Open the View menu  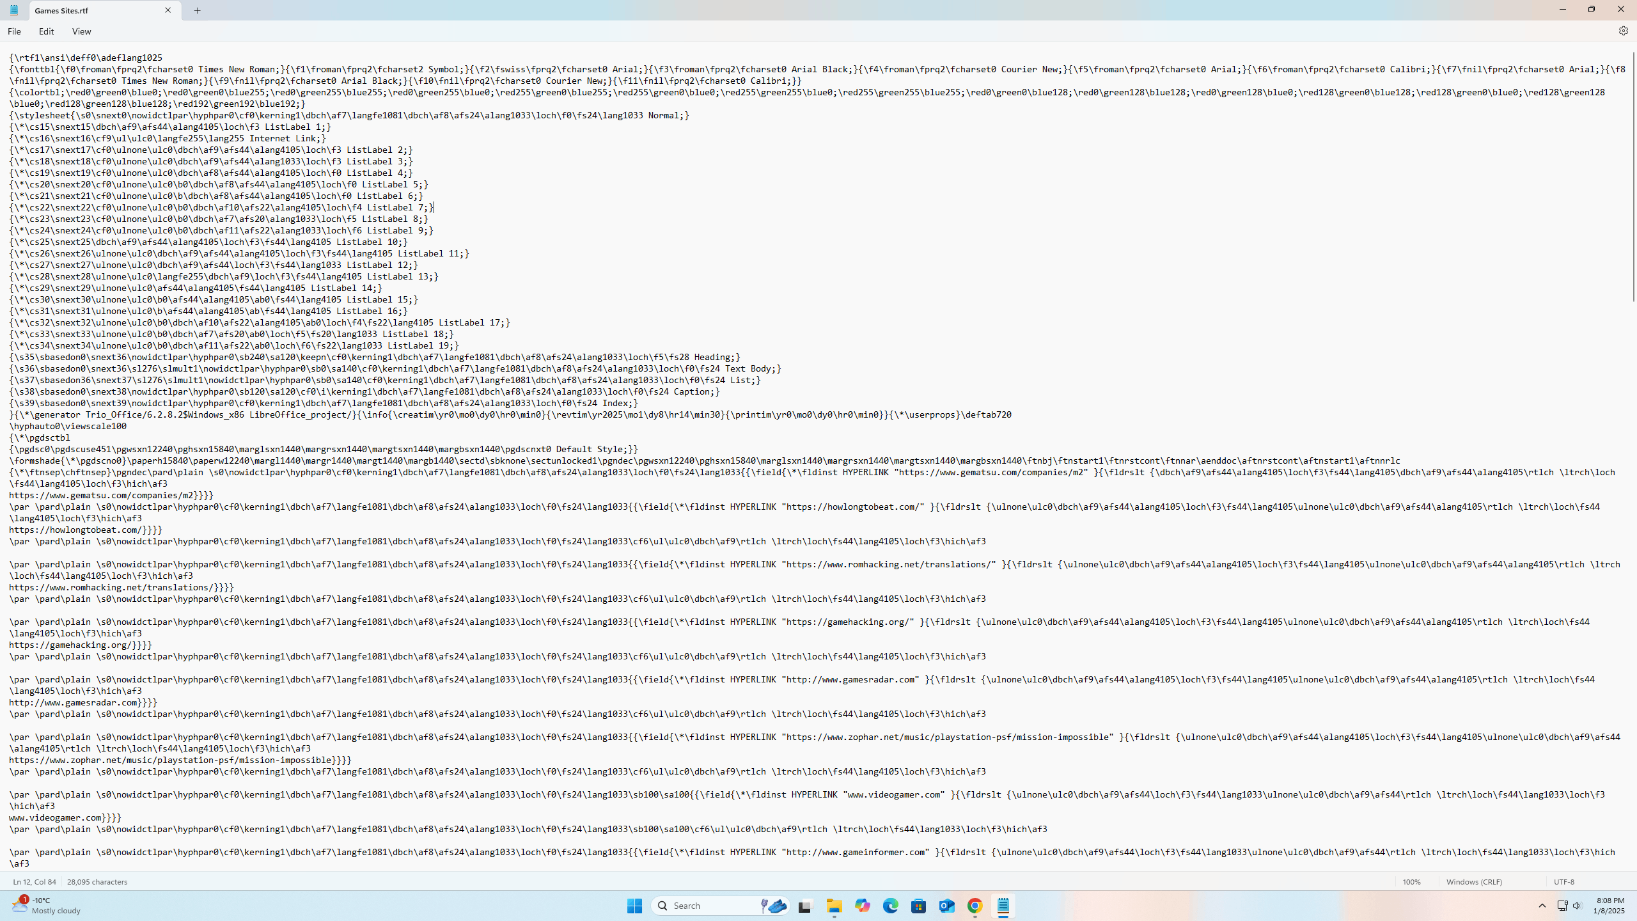click(x=81, y=31)
